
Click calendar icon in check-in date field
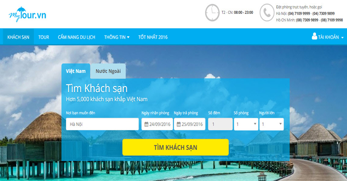click(146, 124)
